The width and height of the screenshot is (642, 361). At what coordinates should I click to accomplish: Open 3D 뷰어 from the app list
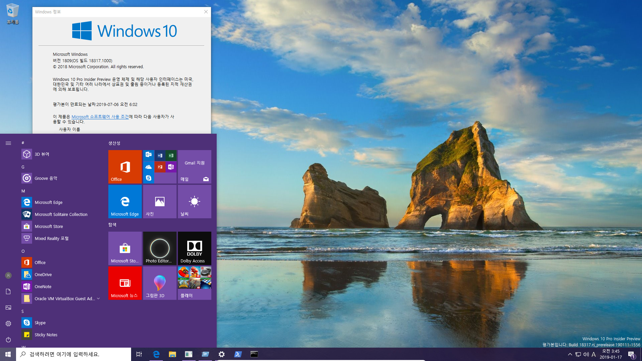coord(62,154)
